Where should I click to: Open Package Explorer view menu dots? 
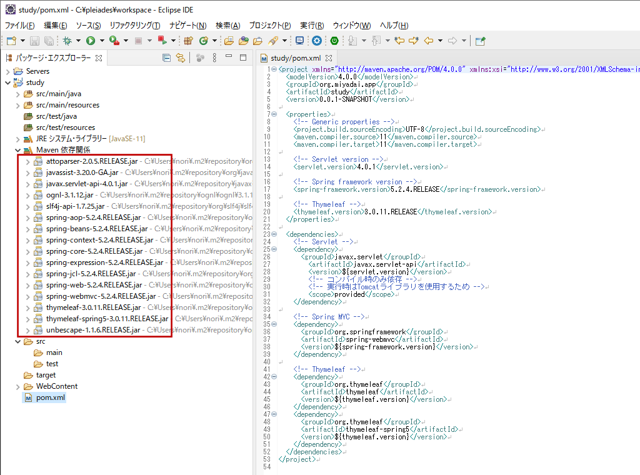click(x=215, y=58)
